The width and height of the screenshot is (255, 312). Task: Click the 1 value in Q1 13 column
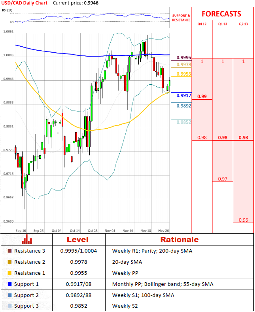coord(223,61)
